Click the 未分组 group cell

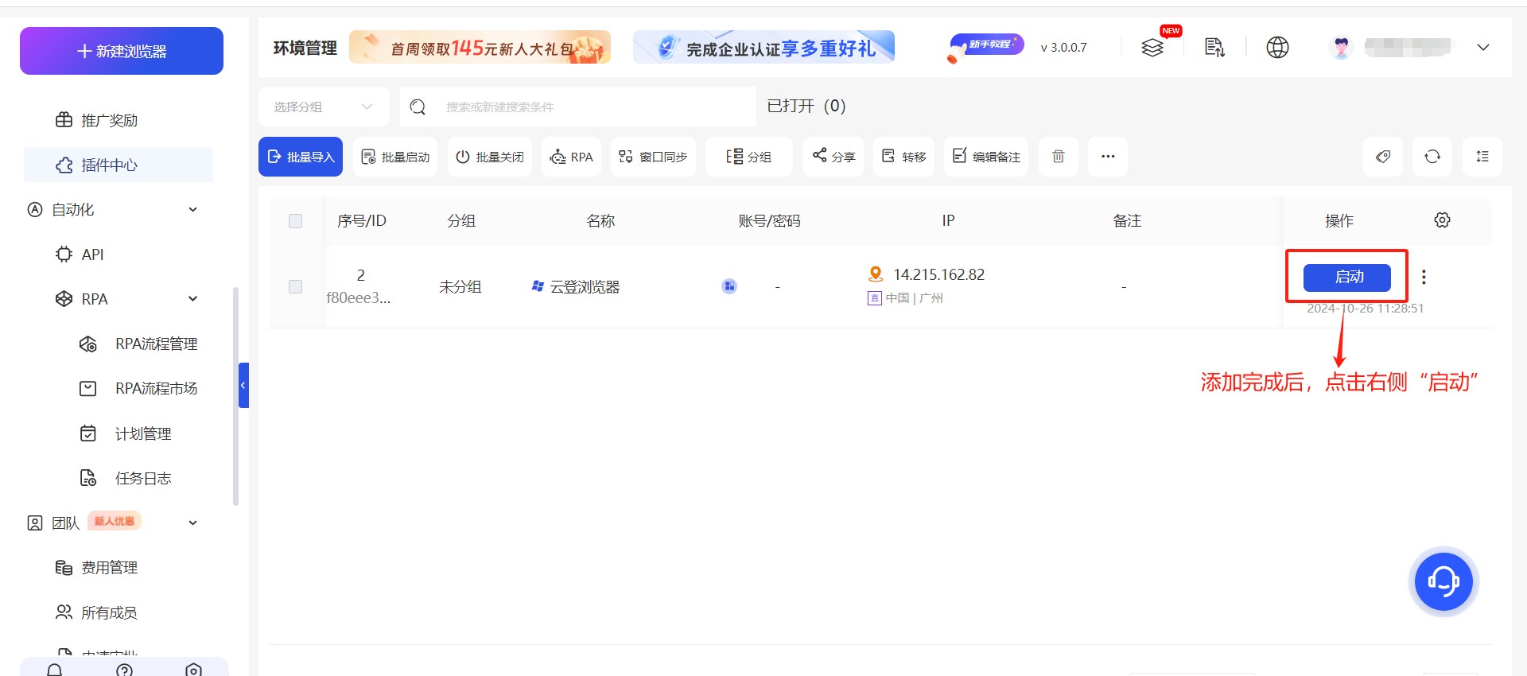point(460,287)
